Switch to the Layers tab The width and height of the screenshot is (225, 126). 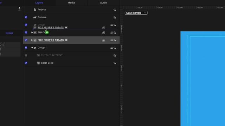pyautogui.click(x=39, y=2)
